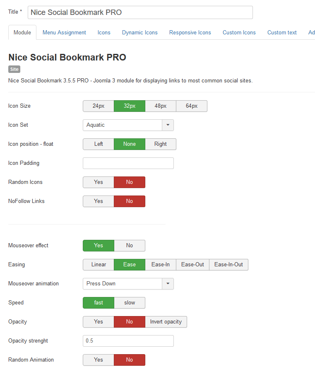This screenshot has width=315, height=379.
Task: Click the Icon Padding input field
Action: coord(128,163)
